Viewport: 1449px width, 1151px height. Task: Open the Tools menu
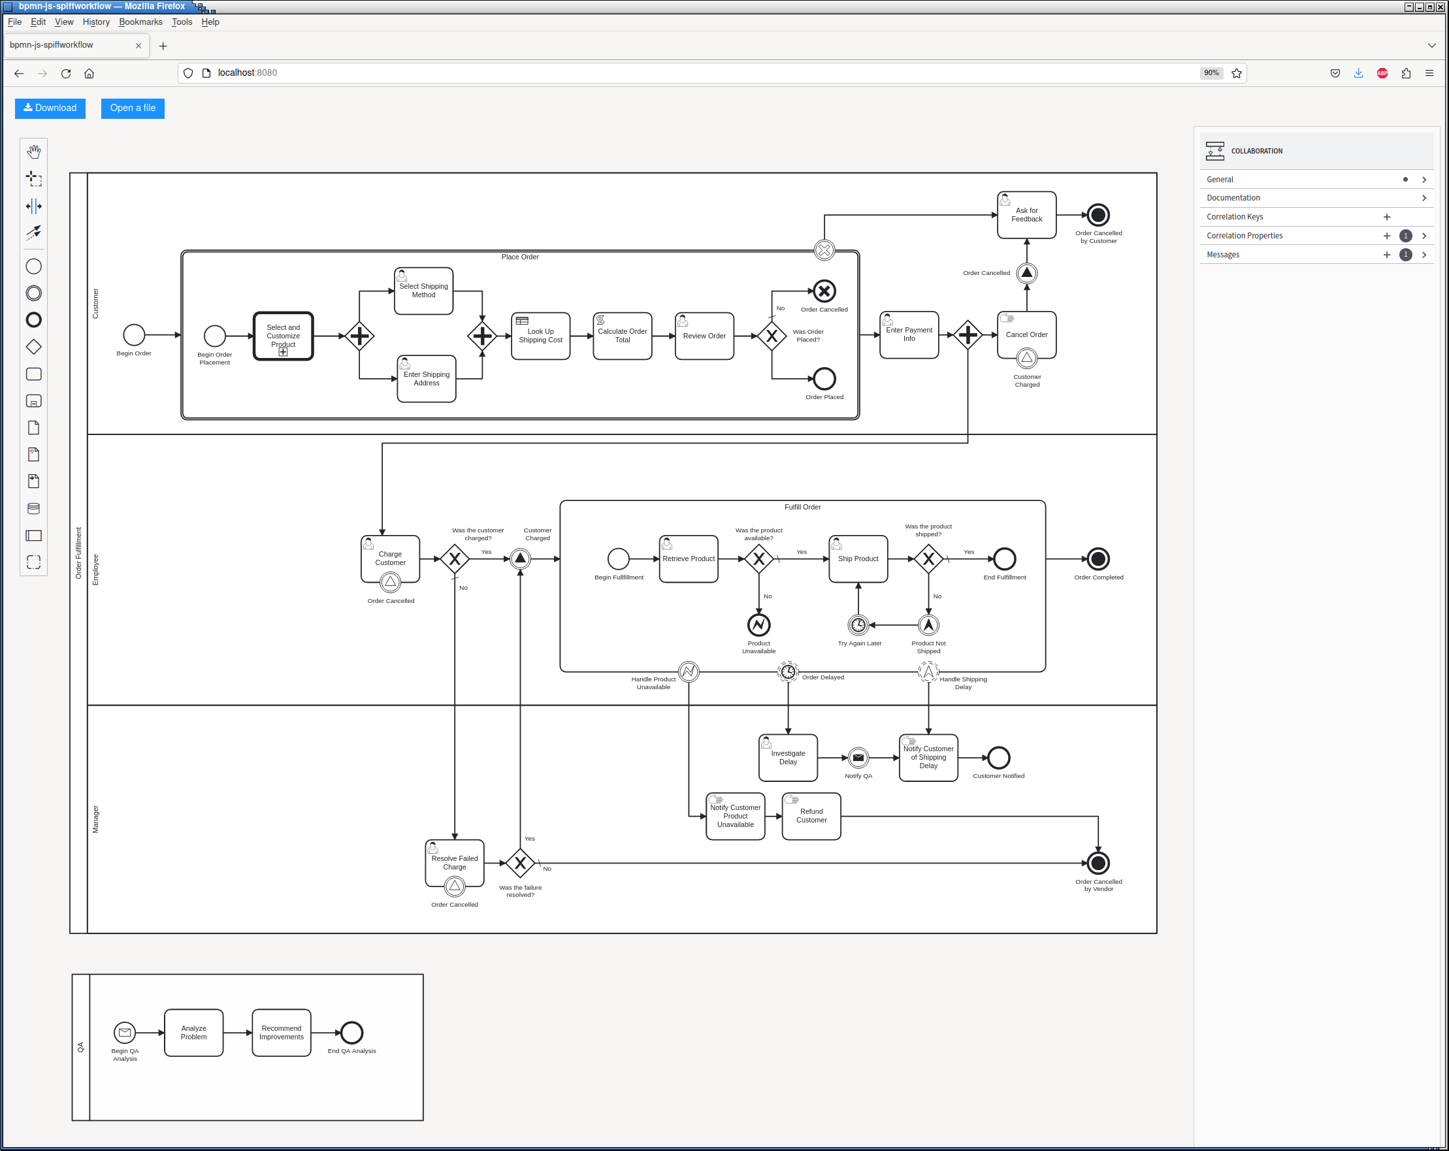click(182, 22)
